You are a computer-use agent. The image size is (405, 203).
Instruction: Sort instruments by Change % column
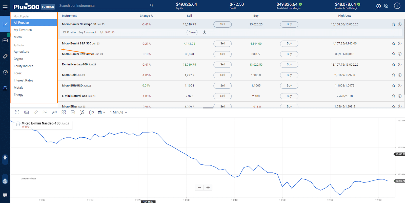pyautogui.click(x=146, y=16)
